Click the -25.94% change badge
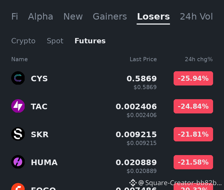 coord(193,79)
